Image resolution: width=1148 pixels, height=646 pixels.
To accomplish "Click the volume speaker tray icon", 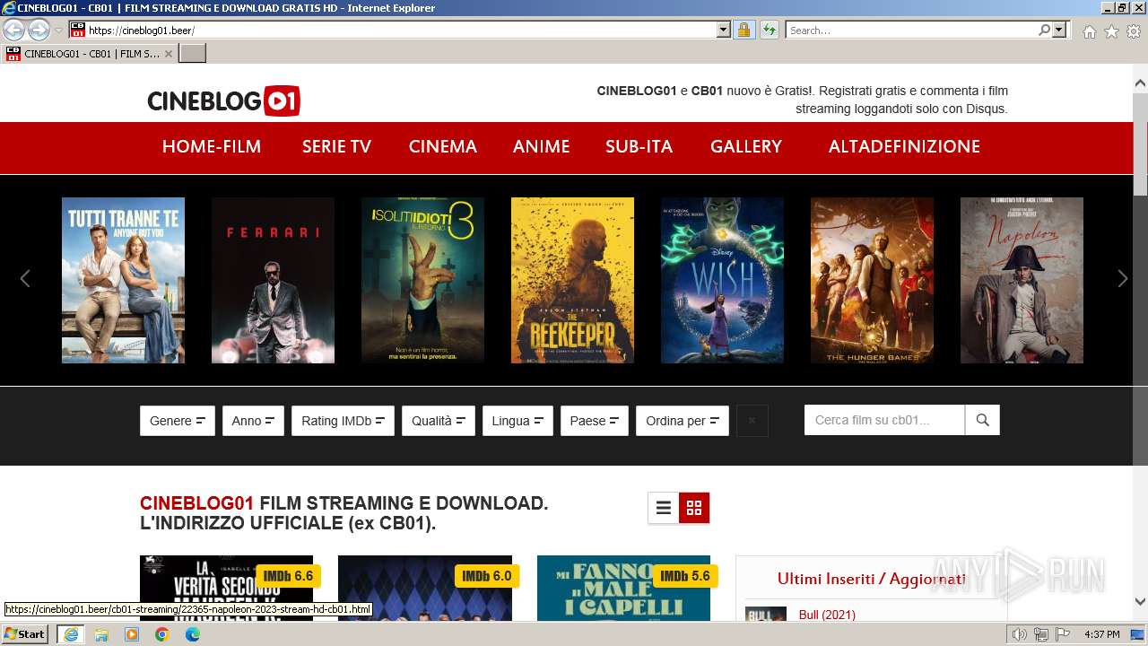I will [x=1019, y=634].
